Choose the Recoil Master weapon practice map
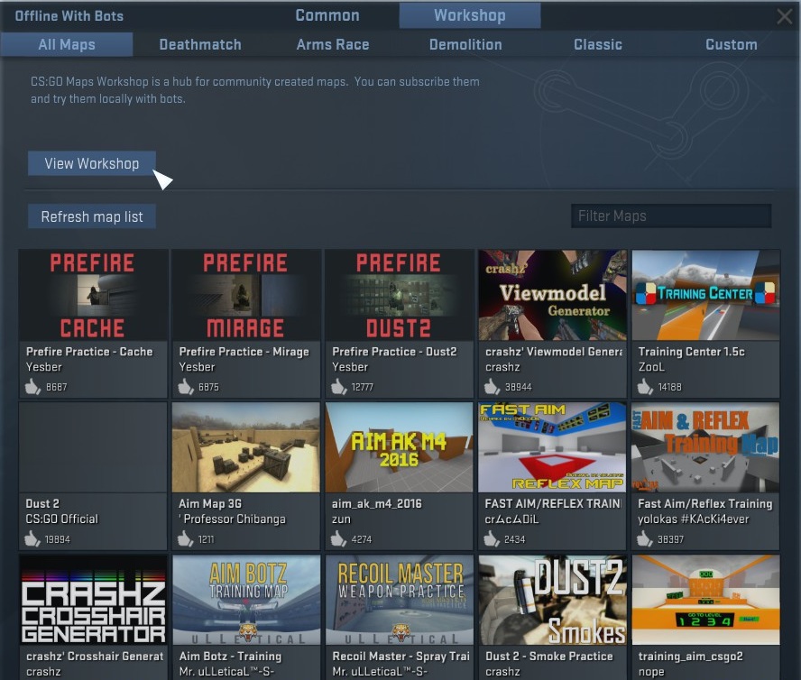Image resolution: width=801 pixels, height=680 pixels. [x=400, y=600]
